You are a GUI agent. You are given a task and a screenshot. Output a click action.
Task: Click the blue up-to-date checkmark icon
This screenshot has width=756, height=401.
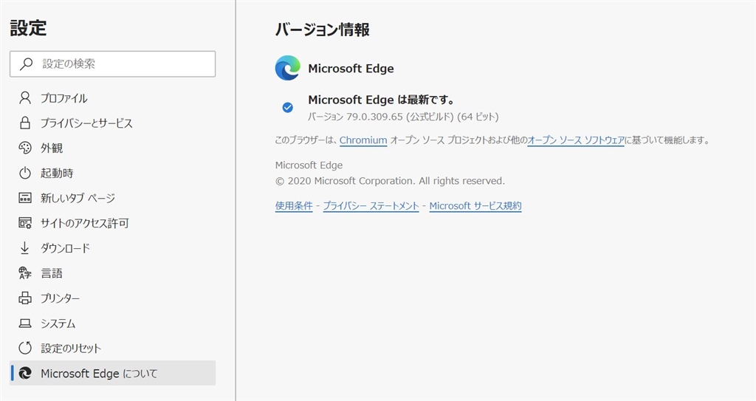pyautogui.click(x=288, y=107)
